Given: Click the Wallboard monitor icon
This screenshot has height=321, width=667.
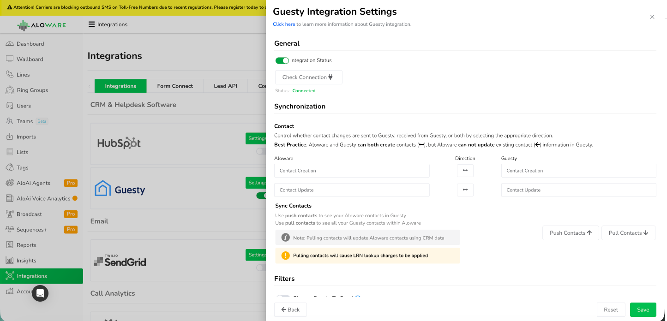Looking at the screenshot, I should 9,59.
